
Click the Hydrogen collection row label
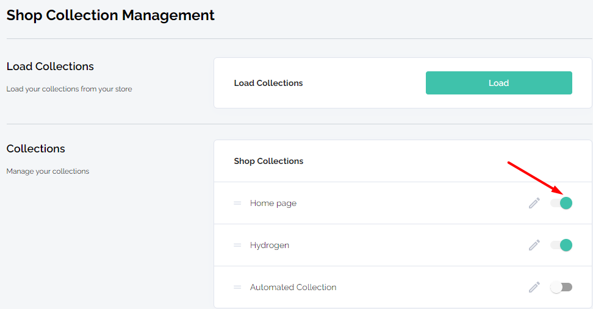tap(269, 245)
